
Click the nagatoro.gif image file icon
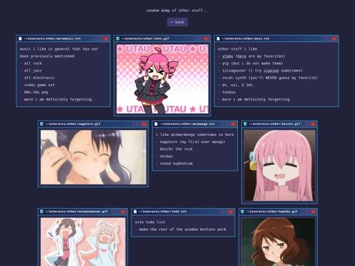[x=41, y=124]
